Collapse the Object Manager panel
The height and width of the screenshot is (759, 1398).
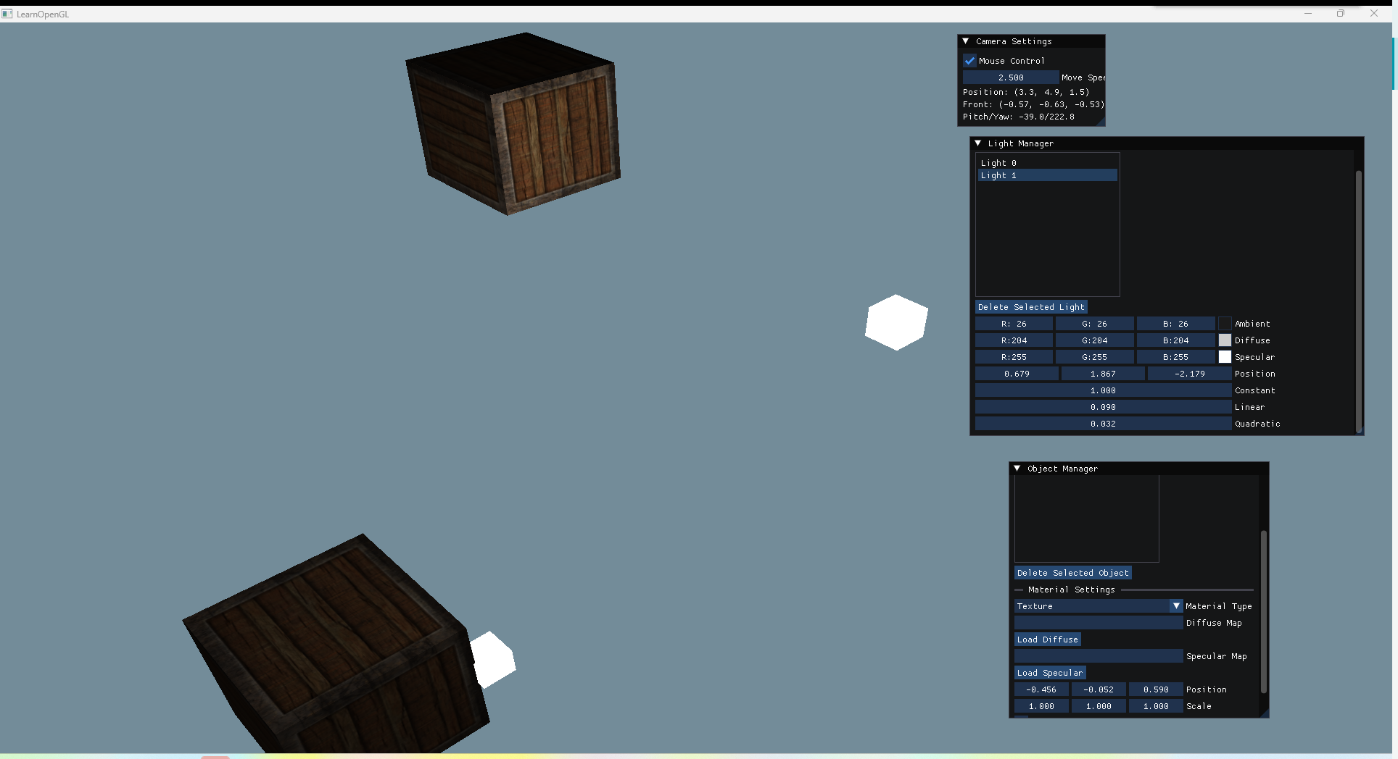[x=1017, y=469]
